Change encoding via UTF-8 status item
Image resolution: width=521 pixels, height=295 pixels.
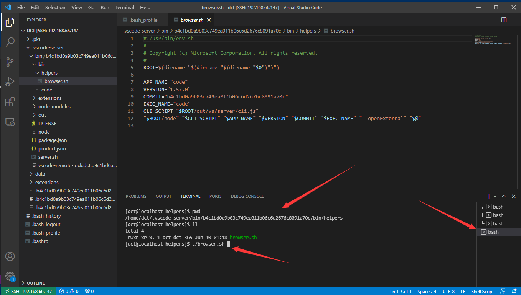pos(448,291)
